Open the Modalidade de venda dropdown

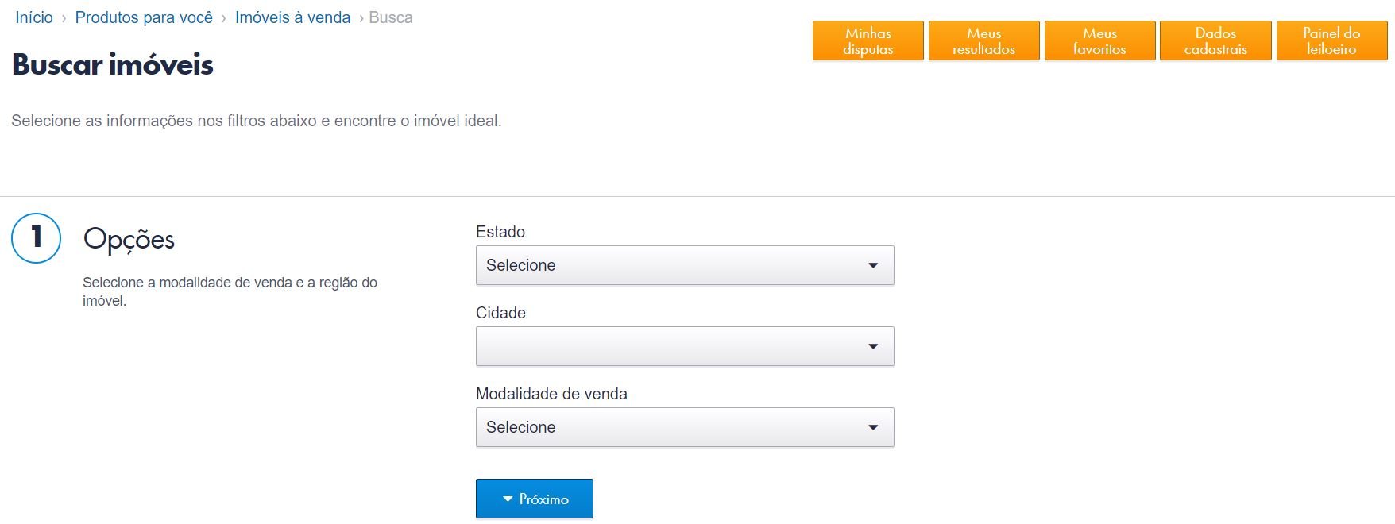685,427
